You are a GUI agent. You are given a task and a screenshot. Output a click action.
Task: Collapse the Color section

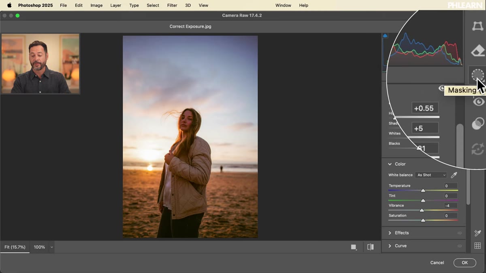pyautogui.click(x=390, y=164)
